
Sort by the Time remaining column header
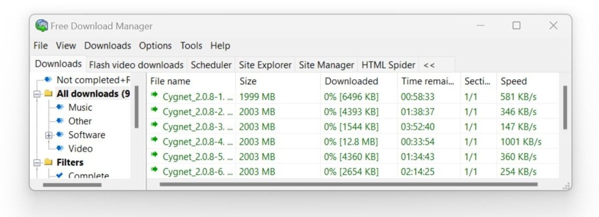point(429,81)
